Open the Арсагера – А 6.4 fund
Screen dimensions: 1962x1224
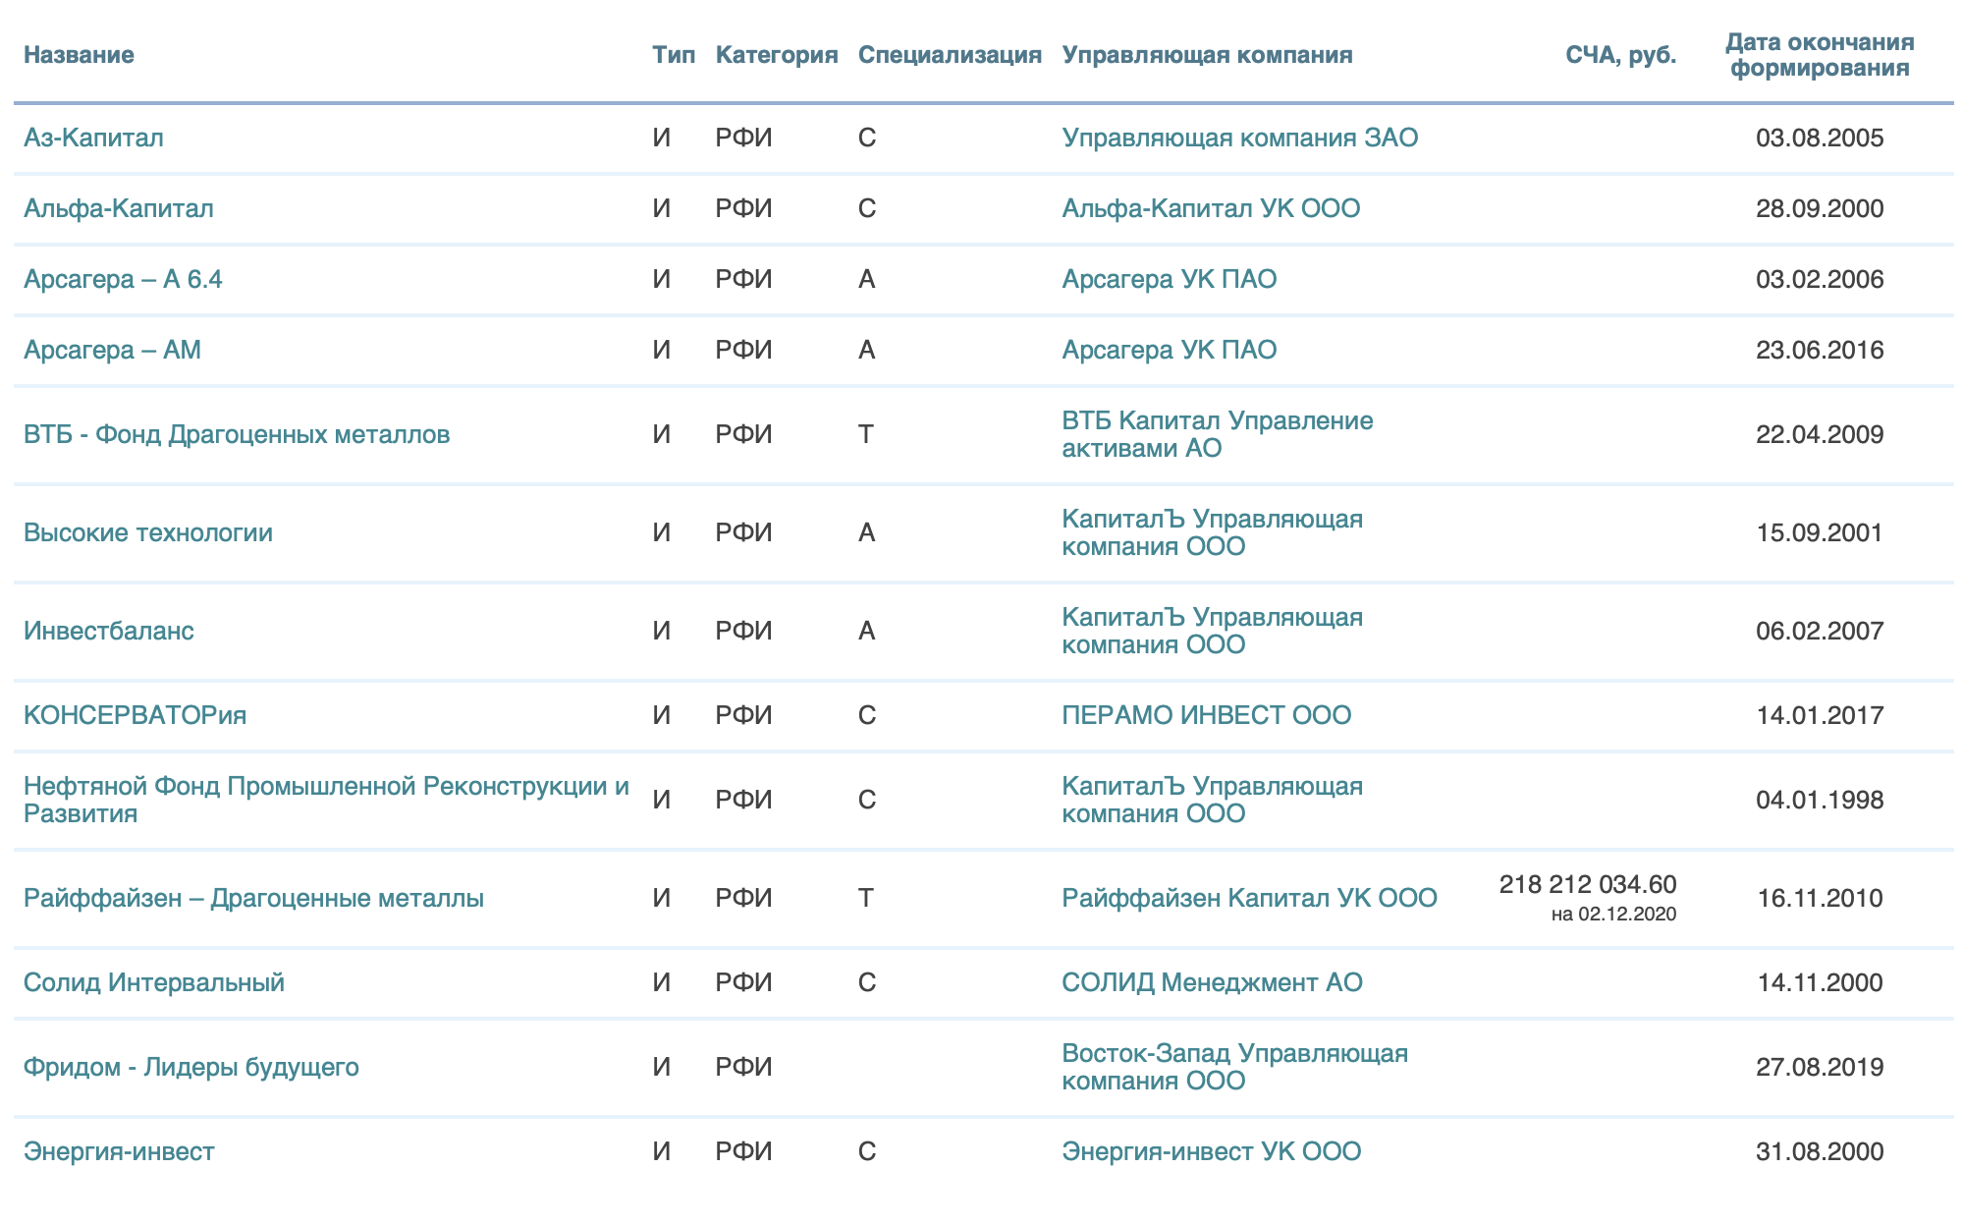(x=123, y=279)
